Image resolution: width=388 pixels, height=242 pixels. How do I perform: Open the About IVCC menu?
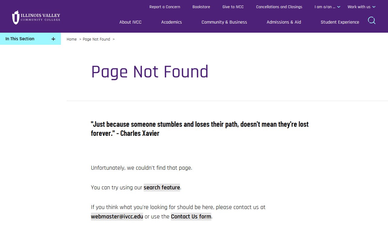(x=130, y=22)
